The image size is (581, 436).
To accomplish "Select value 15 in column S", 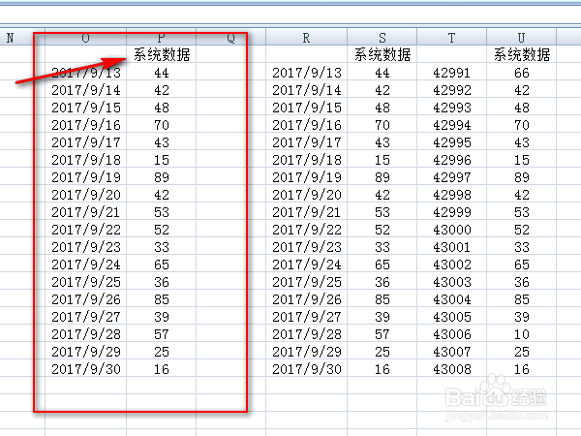I will coord(382,160).
